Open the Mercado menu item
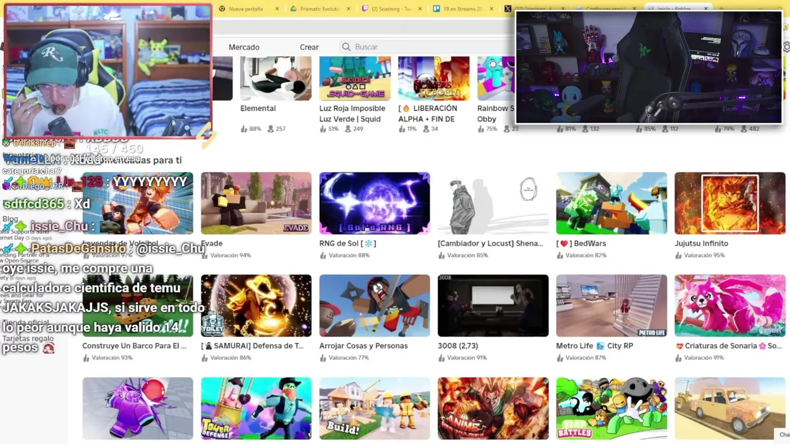This screenshot has height=444, width=790. (x=244, y=47)
